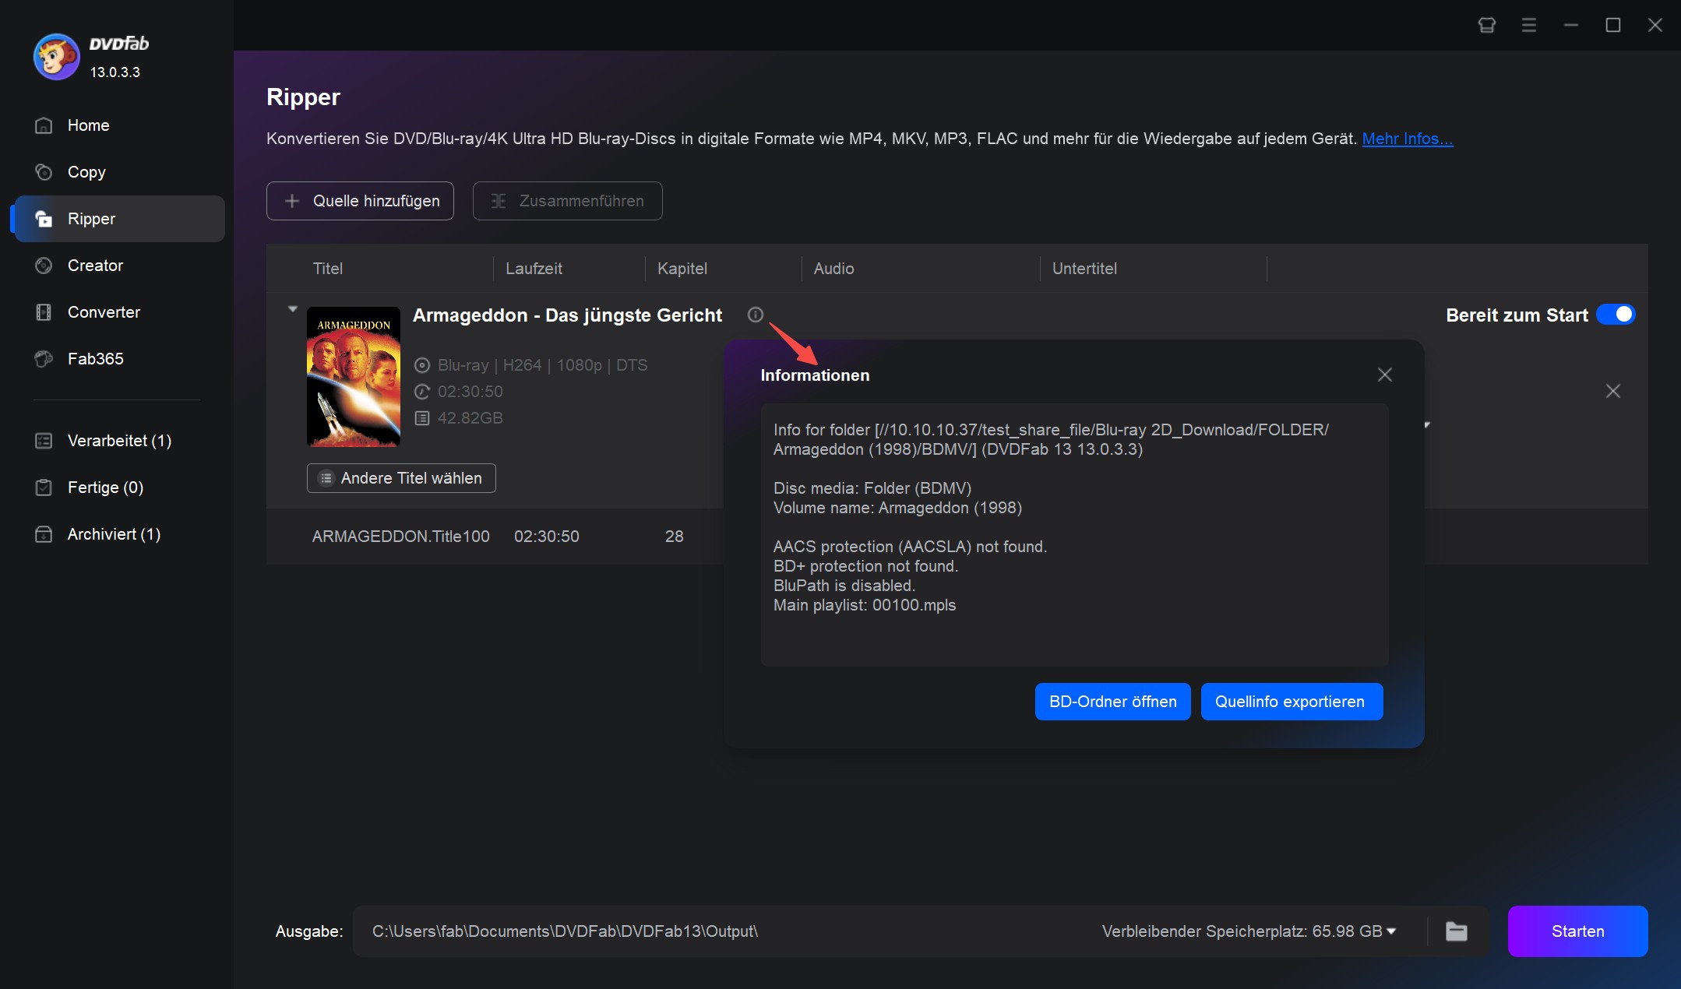
Task: Click the Fertige clipboard icon
Action: tap(44, 487)
